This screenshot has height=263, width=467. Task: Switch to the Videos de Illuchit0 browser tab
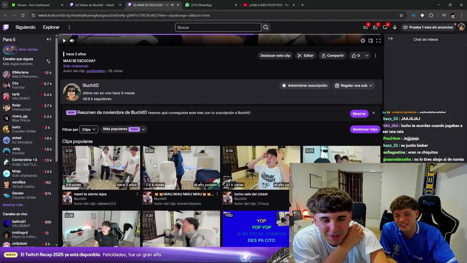(95, 5)
